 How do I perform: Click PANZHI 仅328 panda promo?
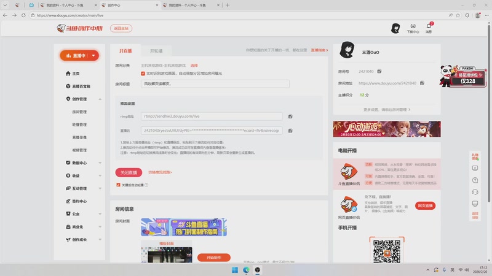pos(463,77)
